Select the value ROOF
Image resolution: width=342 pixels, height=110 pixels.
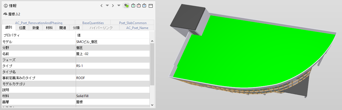[x=81, y=78]
